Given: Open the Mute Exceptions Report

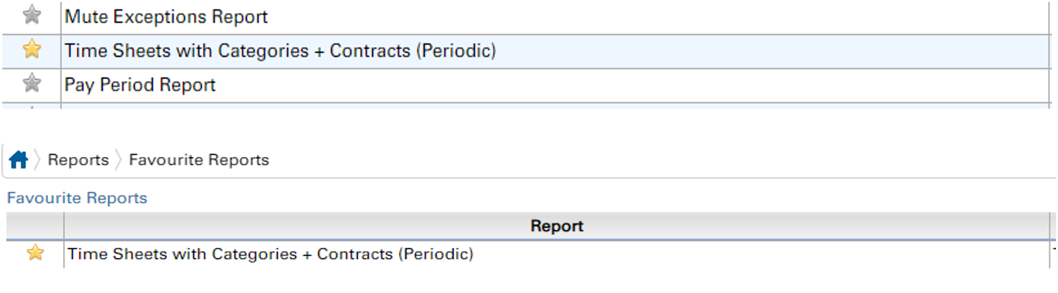Looking at the screenshot, I should 166,17.
